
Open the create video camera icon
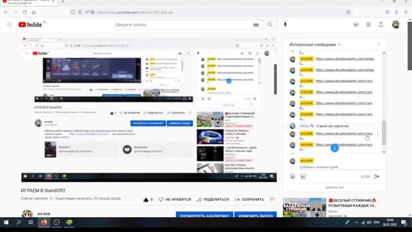pos(356,24)
